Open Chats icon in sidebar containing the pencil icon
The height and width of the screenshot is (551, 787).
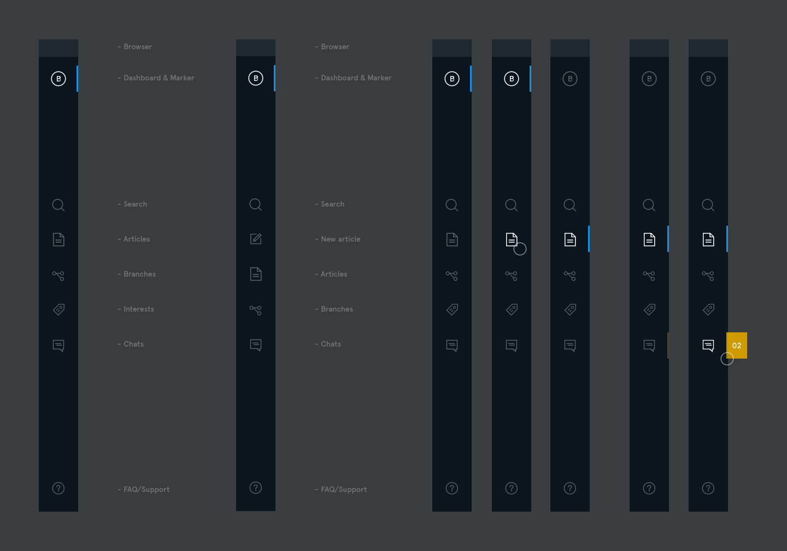pos(256,345)
